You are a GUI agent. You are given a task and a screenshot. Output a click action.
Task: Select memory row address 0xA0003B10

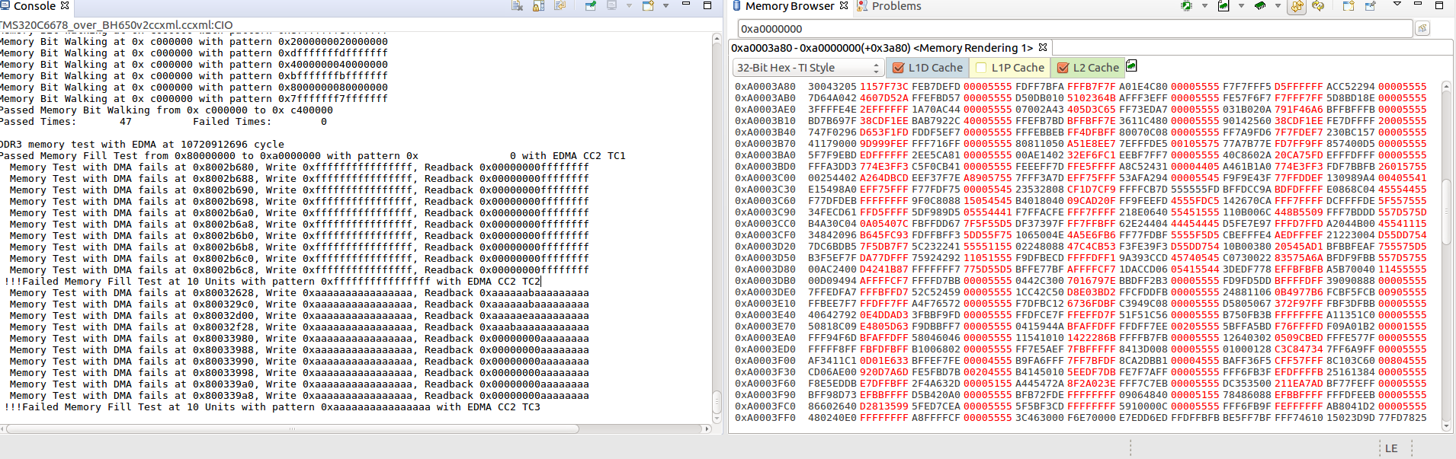(x=765, y=121)
